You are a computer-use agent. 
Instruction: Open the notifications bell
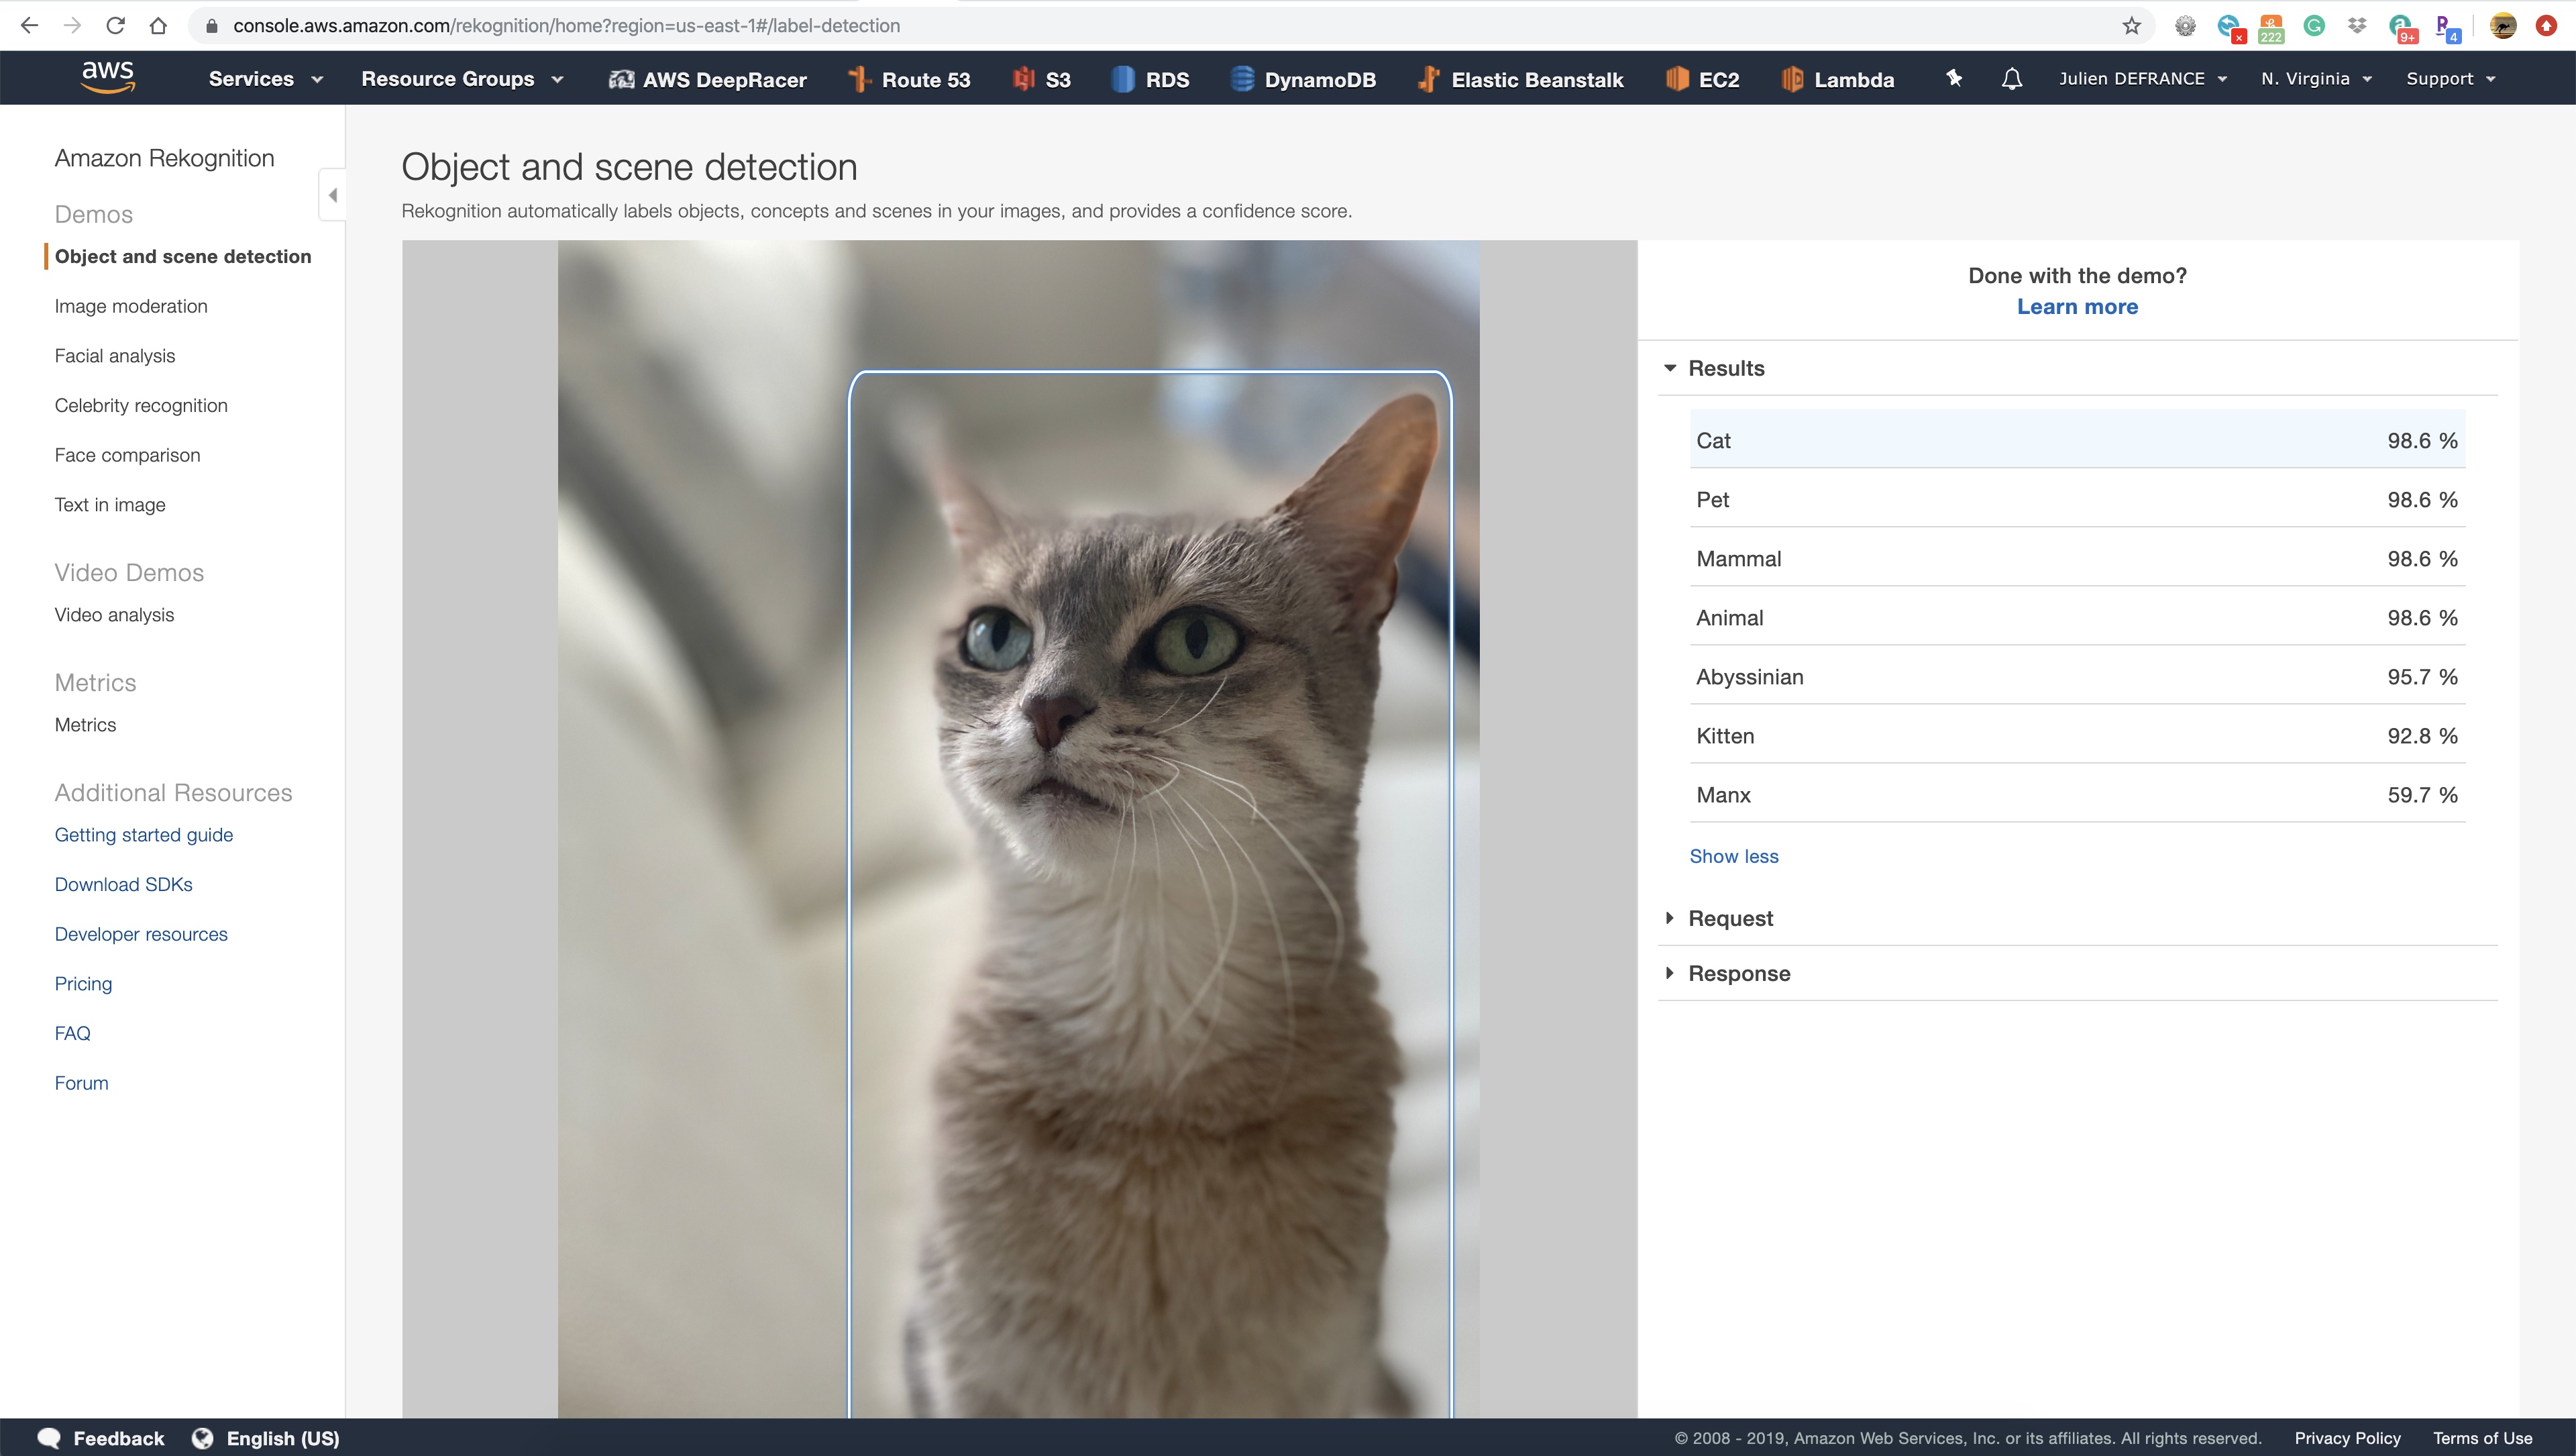click(2012, 78)
